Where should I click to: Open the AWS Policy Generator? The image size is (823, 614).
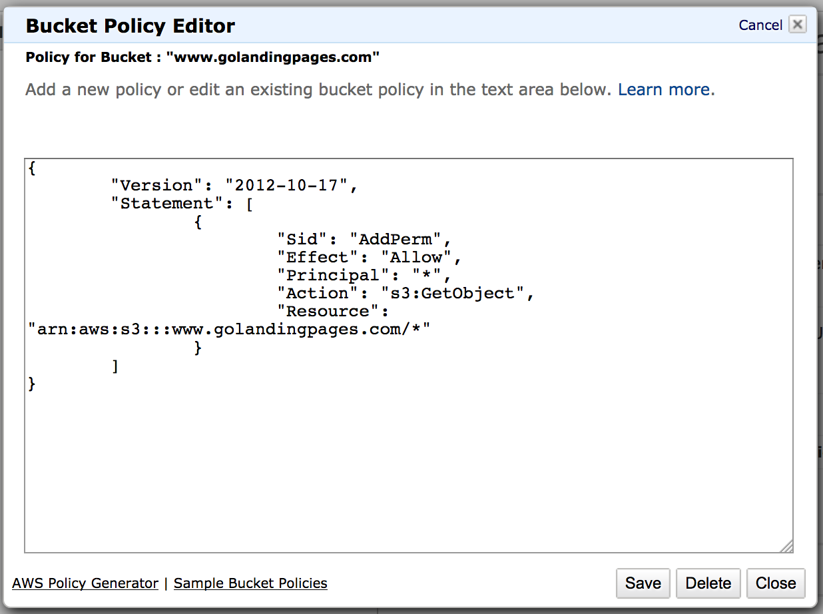click(x=85, y=583)
